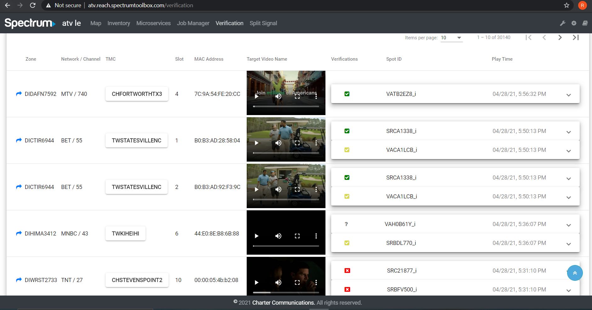Click the scroll-to-top round button
The height and width of the screenshot is (310, 592).
point(575,273)
